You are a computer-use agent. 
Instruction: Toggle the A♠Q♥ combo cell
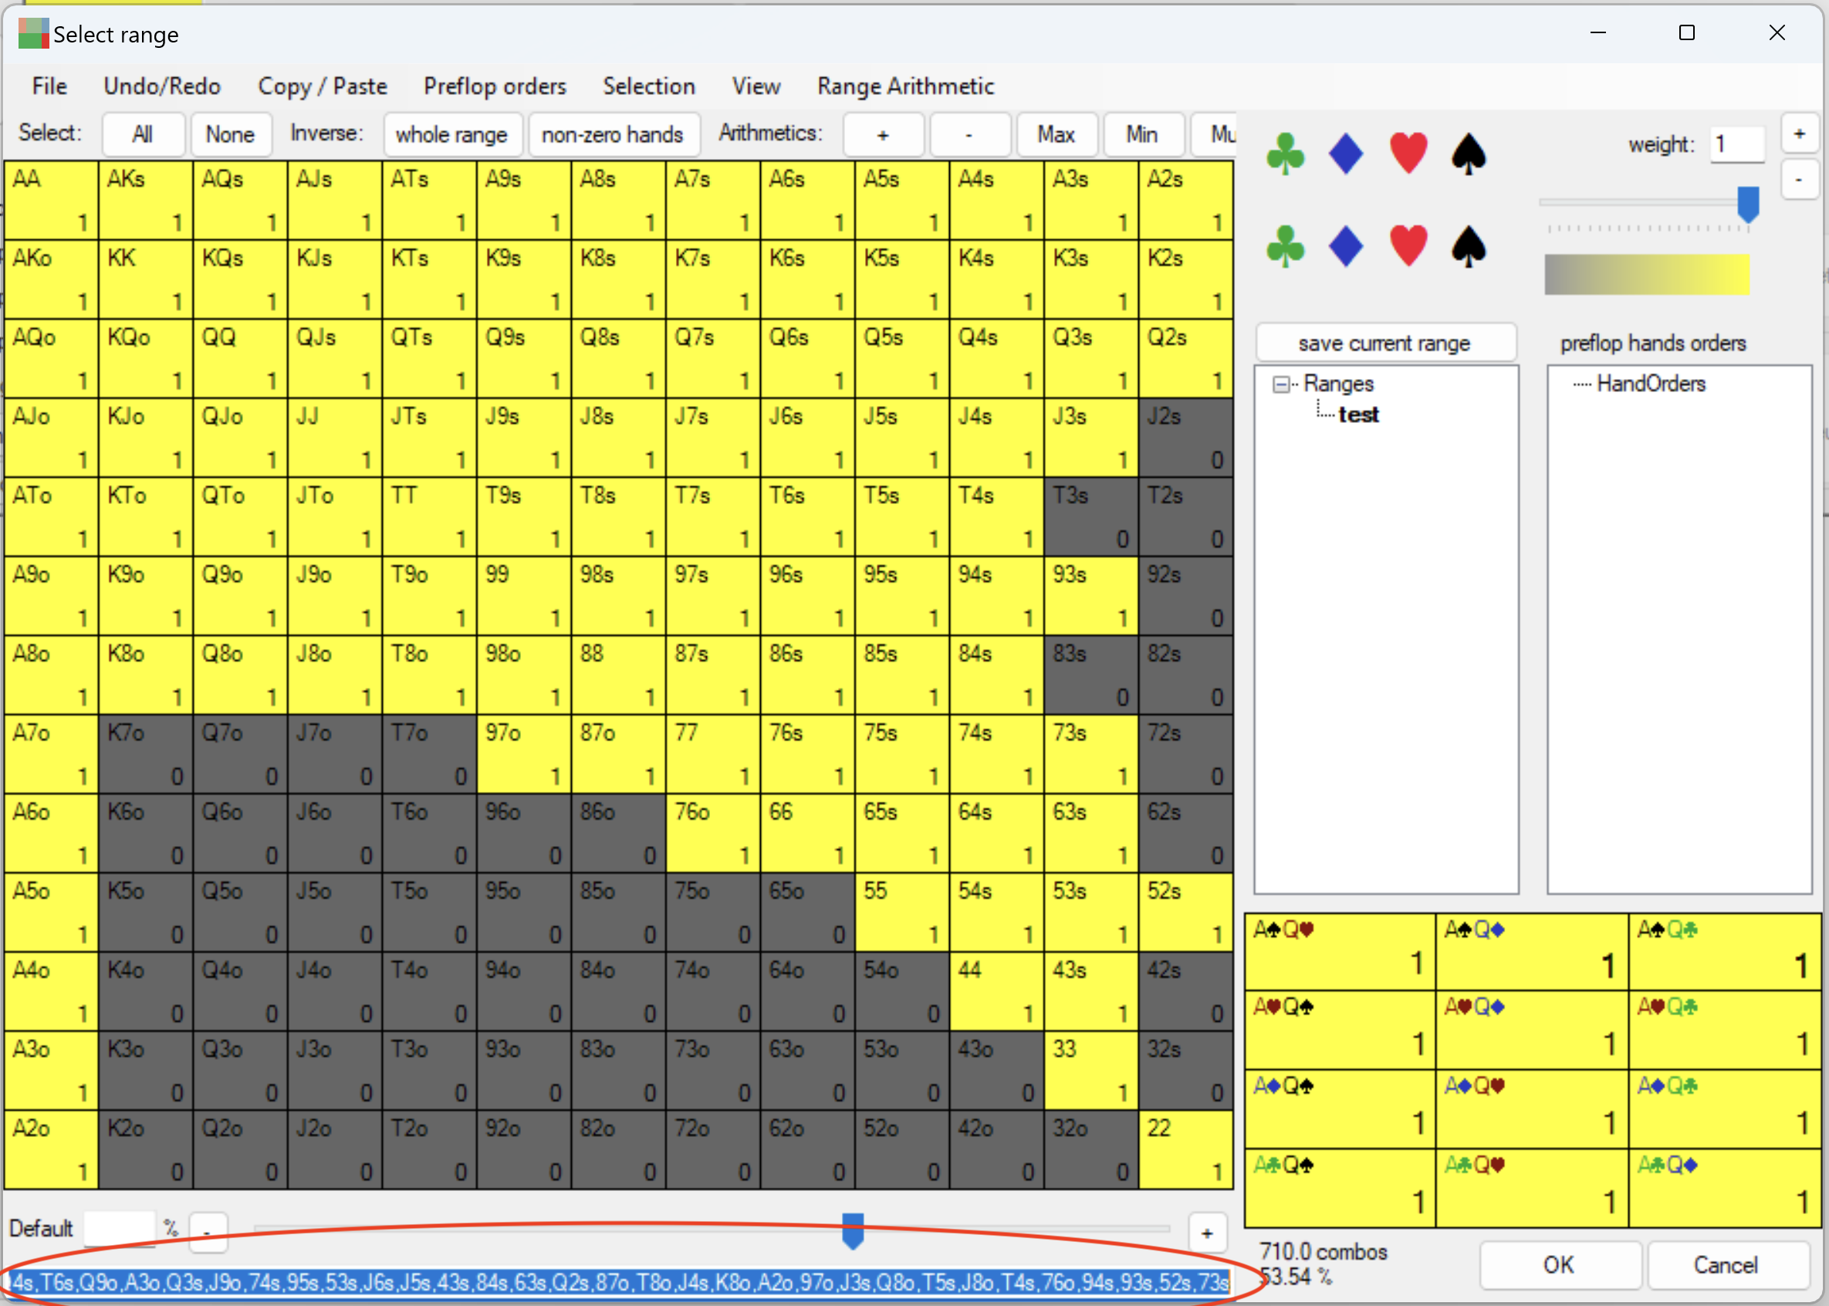1340,952
